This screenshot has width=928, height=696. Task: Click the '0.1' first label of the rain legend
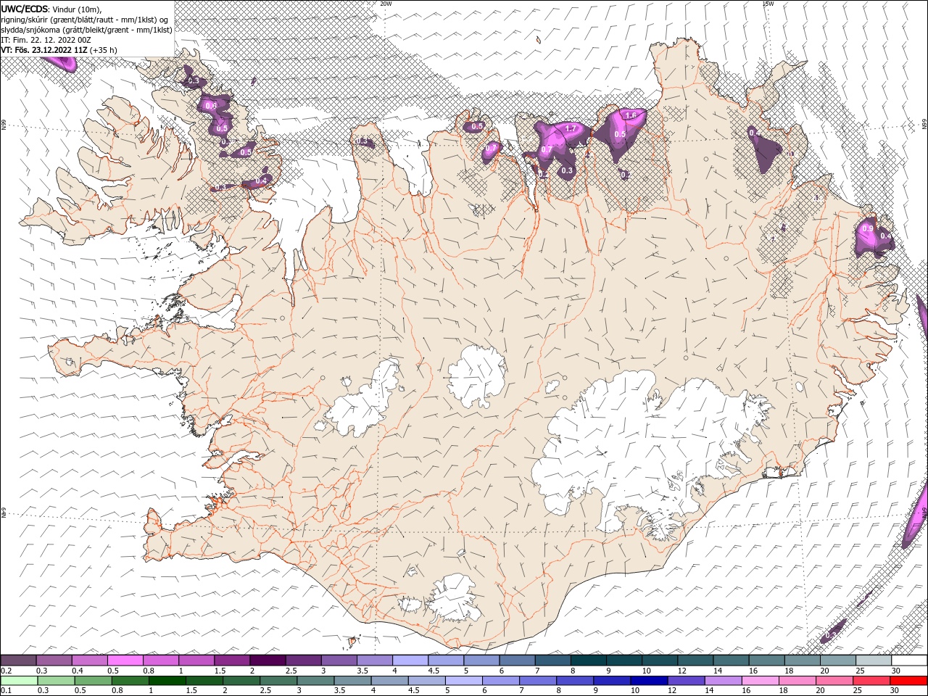click(x=5, y=690)
